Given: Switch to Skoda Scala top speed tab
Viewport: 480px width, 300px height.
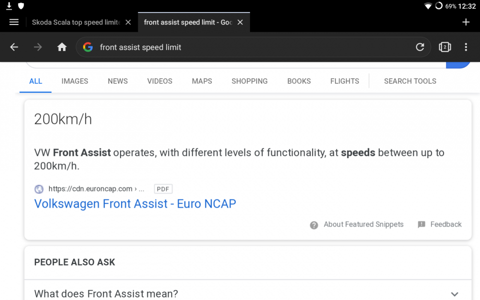Looking at the screenshot, I should [76, 23].
